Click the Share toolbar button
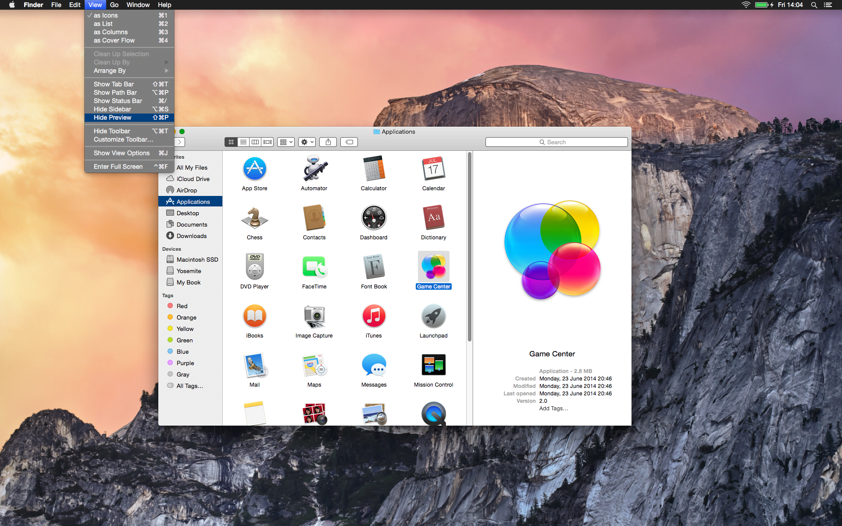Image resolution: width=842 pixels, height=526 pixels. (328, 142)
